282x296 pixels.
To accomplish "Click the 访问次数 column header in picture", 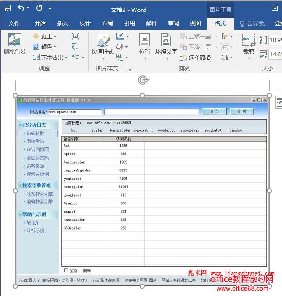I will [123, 139].
